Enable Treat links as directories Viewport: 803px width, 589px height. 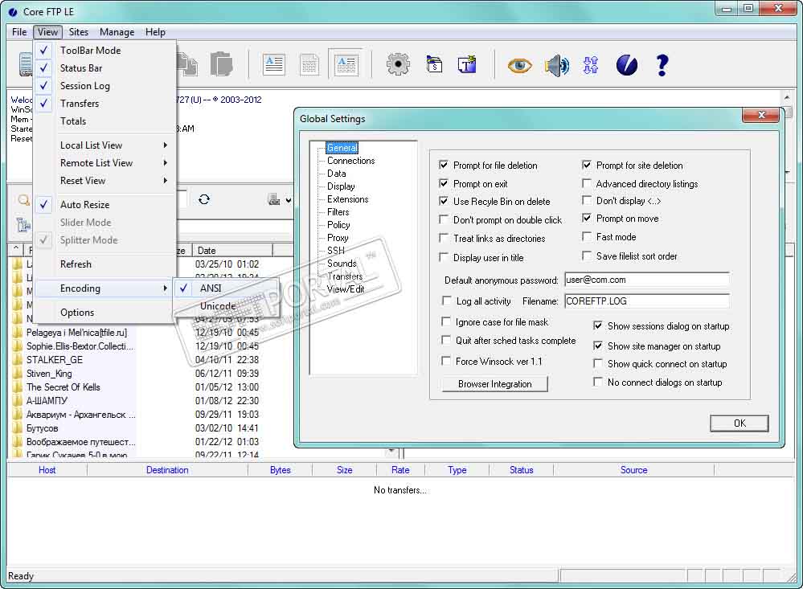(444, 238)
